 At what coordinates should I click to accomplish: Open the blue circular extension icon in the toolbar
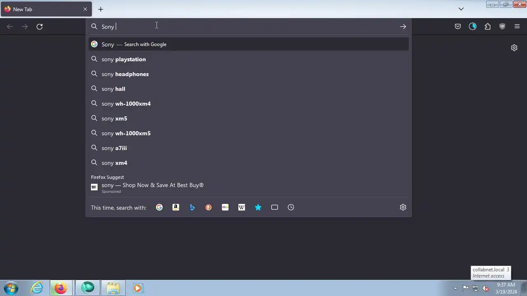pos(473,26)
